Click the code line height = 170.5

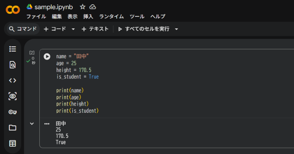click(74, 70)
